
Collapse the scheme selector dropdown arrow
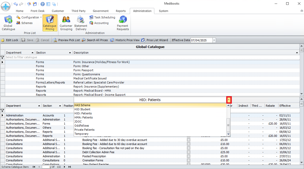229,100
